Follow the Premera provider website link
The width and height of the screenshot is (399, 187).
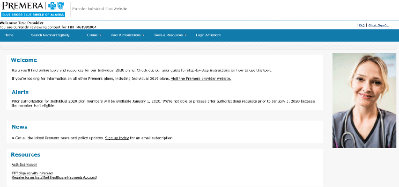pyautogui.click(x=201, y=79)
